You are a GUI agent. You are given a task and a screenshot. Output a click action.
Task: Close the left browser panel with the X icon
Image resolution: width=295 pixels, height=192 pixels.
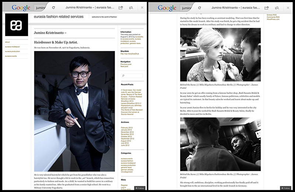point(142,7)
